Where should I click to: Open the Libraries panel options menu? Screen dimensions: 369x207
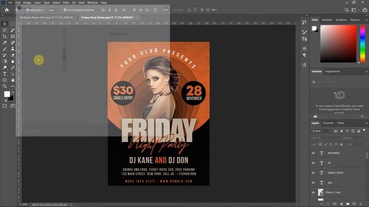(x=367, y=71)
